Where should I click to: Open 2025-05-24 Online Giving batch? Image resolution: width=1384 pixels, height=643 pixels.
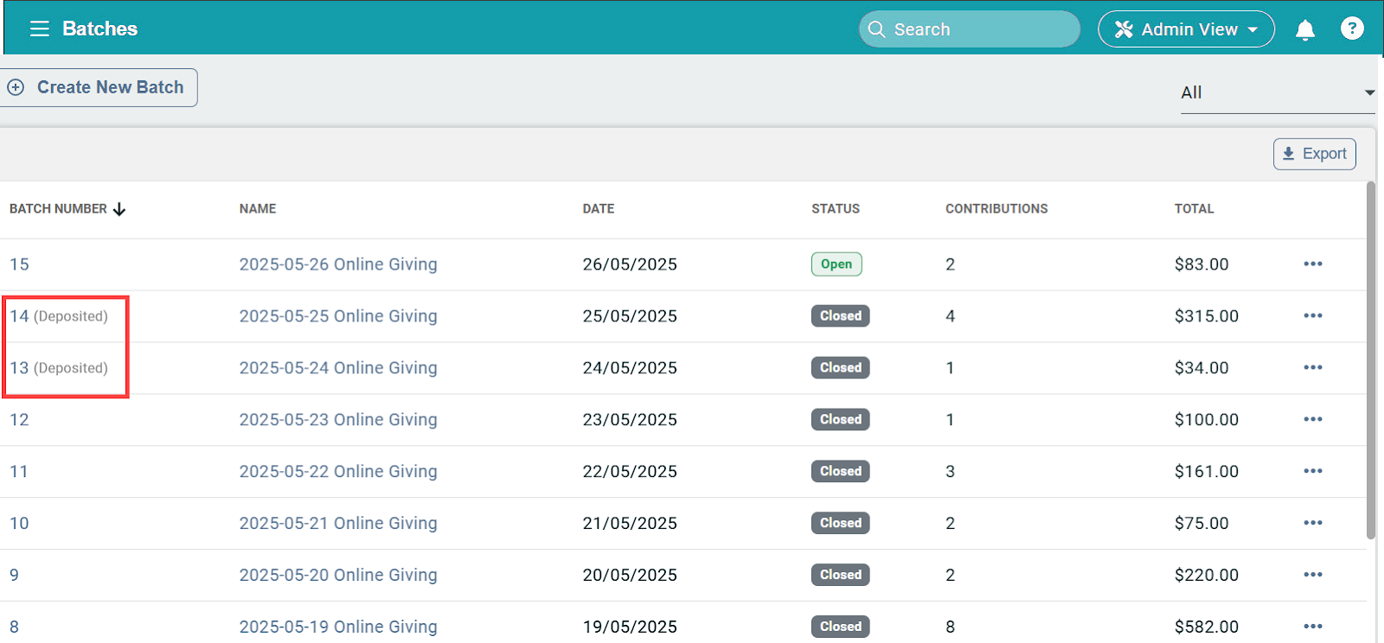[x=338, y=368]
